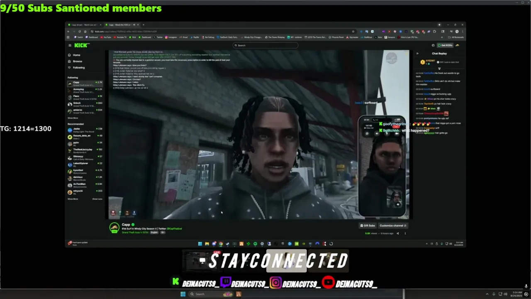Open the Amazon bookmark
This screenshot has height=299, width=531.
[390, 37]
